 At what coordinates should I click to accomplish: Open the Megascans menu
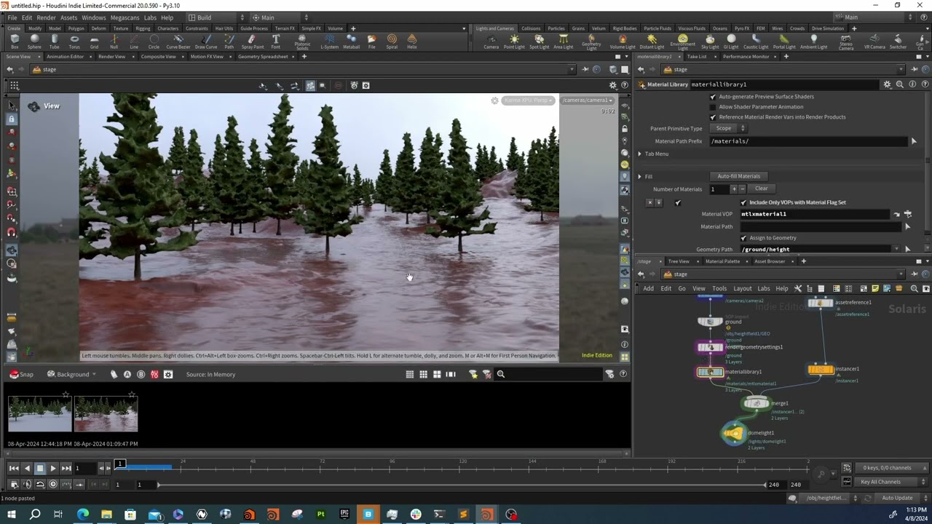coord(125,17)
